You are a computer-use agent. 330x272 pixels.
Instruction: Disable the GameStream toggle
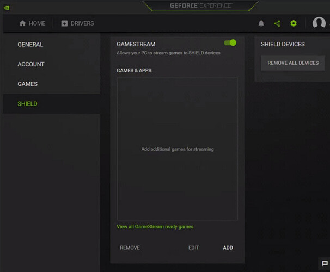click(x=230, y=42)
